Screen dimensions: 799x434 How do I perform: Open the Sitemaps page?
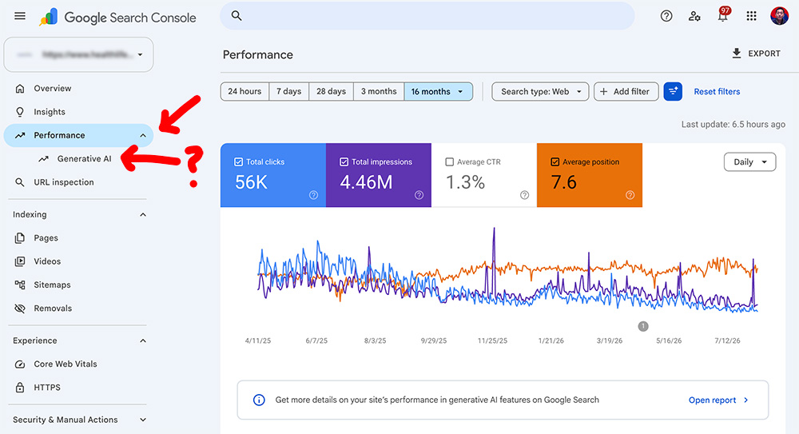pos(78,285)
